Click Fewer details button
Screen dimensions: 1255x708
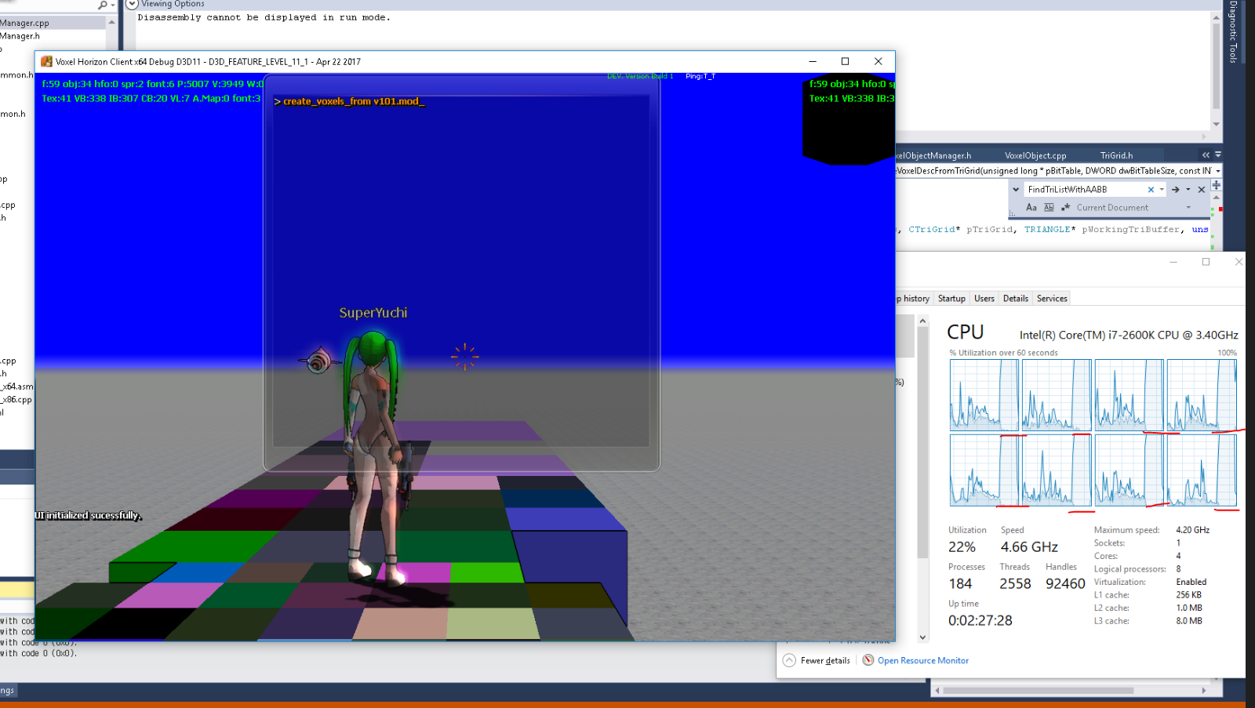point(817,660)
